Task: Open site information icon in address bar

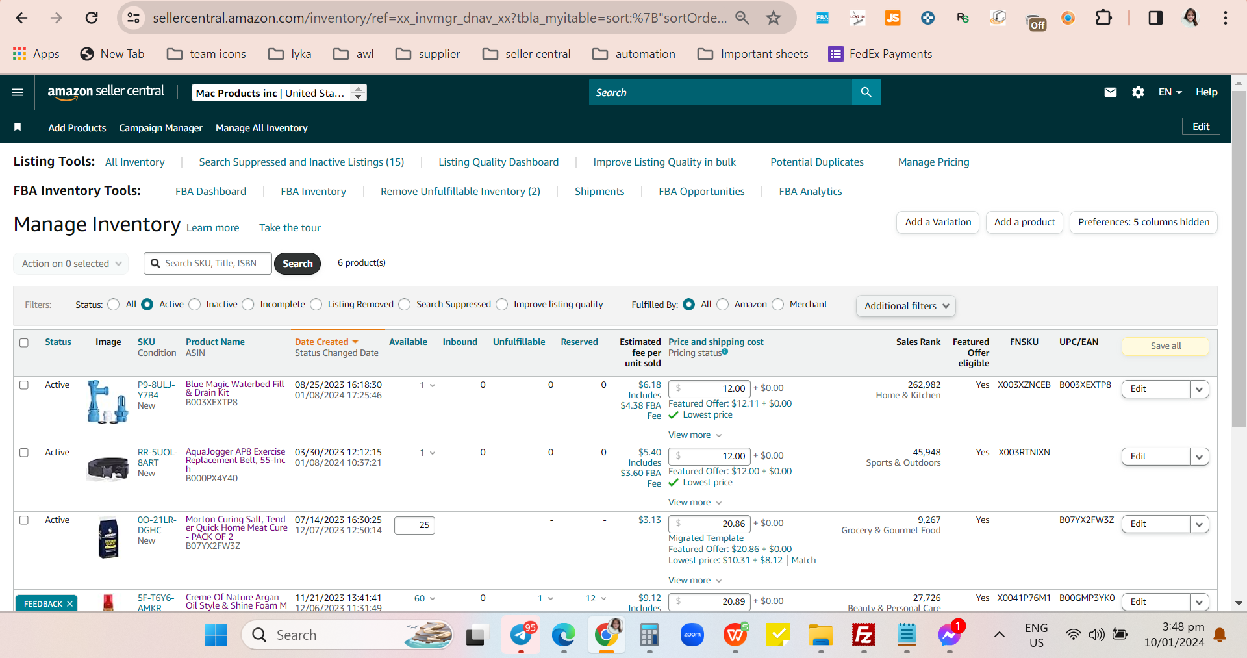Action: click(x=133, y=18)
